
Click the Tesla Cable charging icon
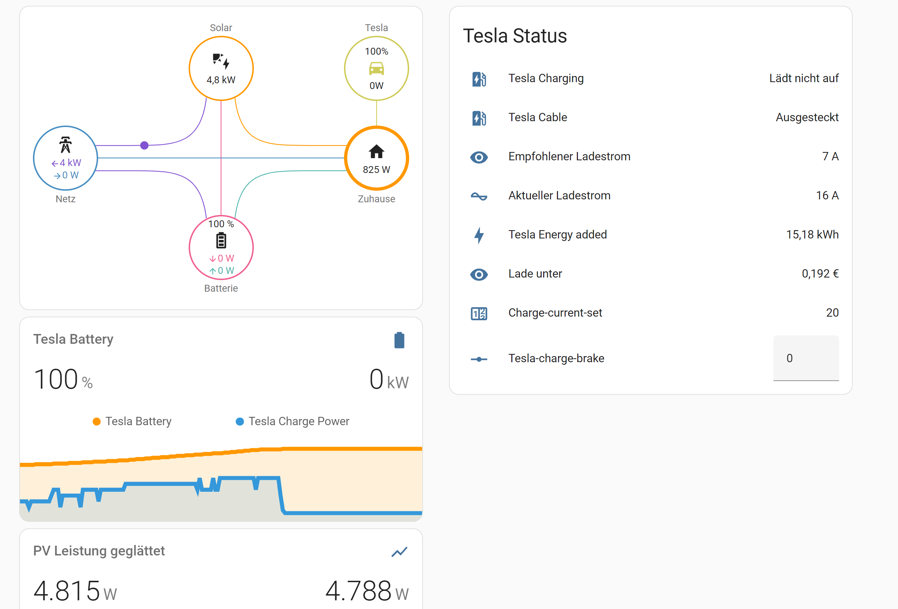click(x=479, y=118)
